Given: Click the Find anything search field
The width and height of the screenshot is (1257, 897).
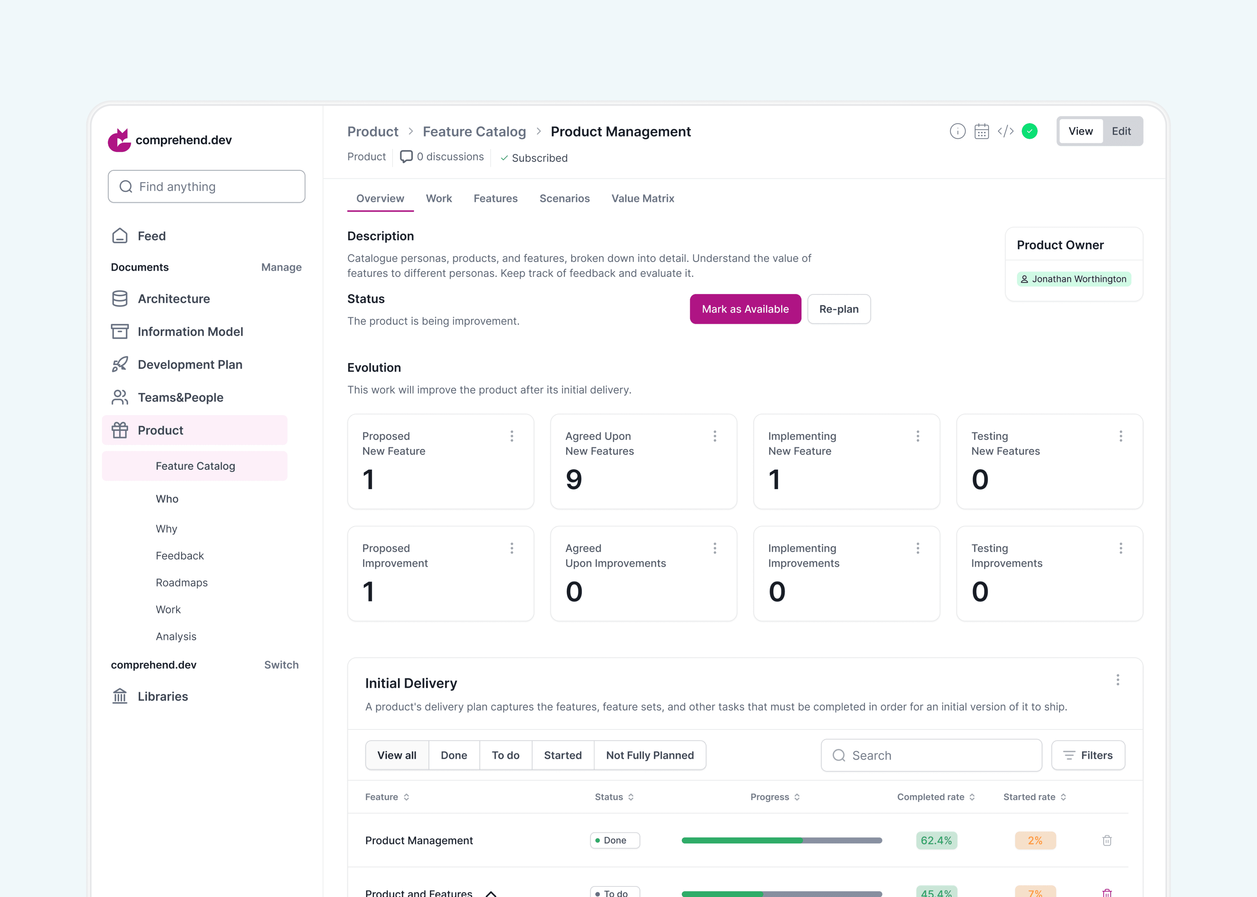Looking at the screenshot, I should coord(207,187).
